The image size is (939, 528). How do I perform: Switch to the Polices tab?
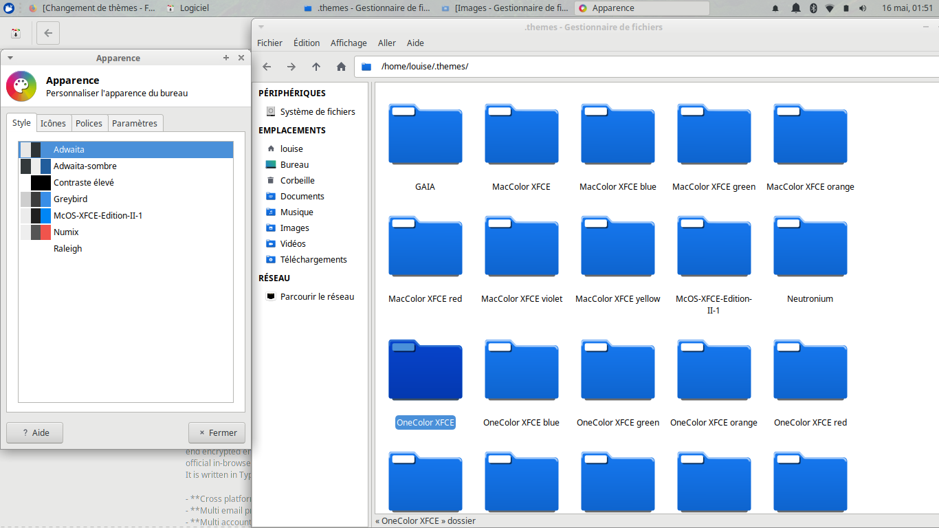point(89,123)
